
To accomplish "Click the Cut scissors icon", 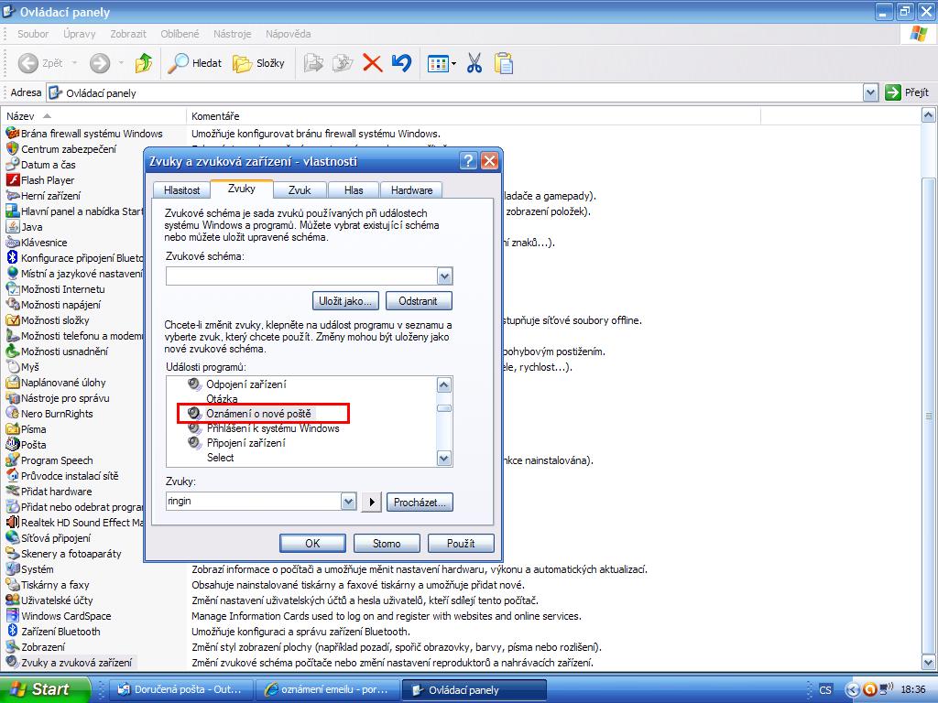I will pyautogui.click(x=474, y=63).
